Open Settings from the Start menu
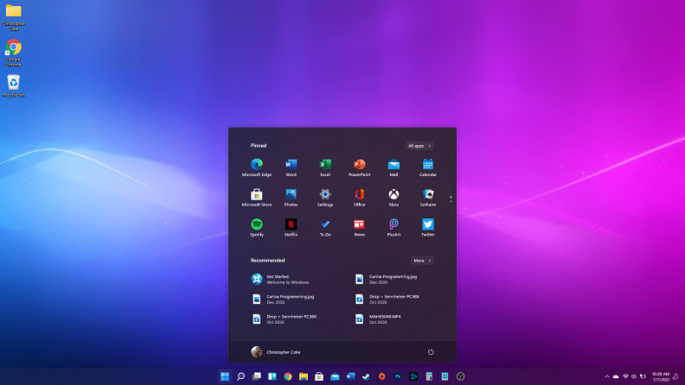 (x=325, y=198)
